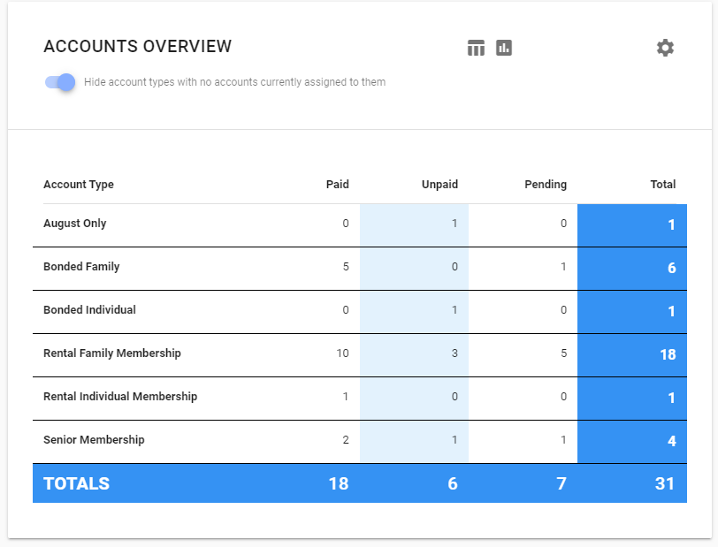
Task: Click Senior Membership total 4
Action: tap(671, 441)
